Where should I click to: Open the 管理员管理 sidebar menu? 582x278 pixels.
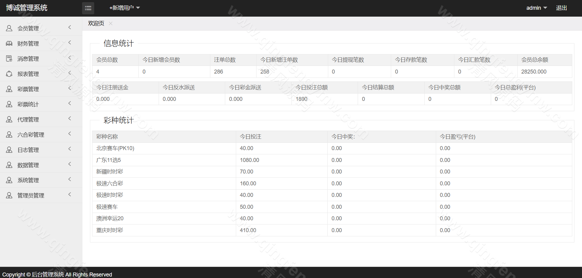[x=31, y=195]
